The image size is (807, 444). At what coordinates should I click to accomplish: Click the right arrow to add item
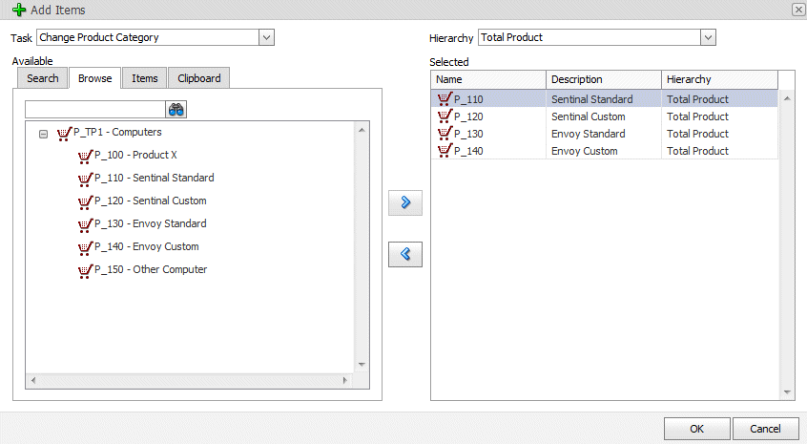[405, 202]
